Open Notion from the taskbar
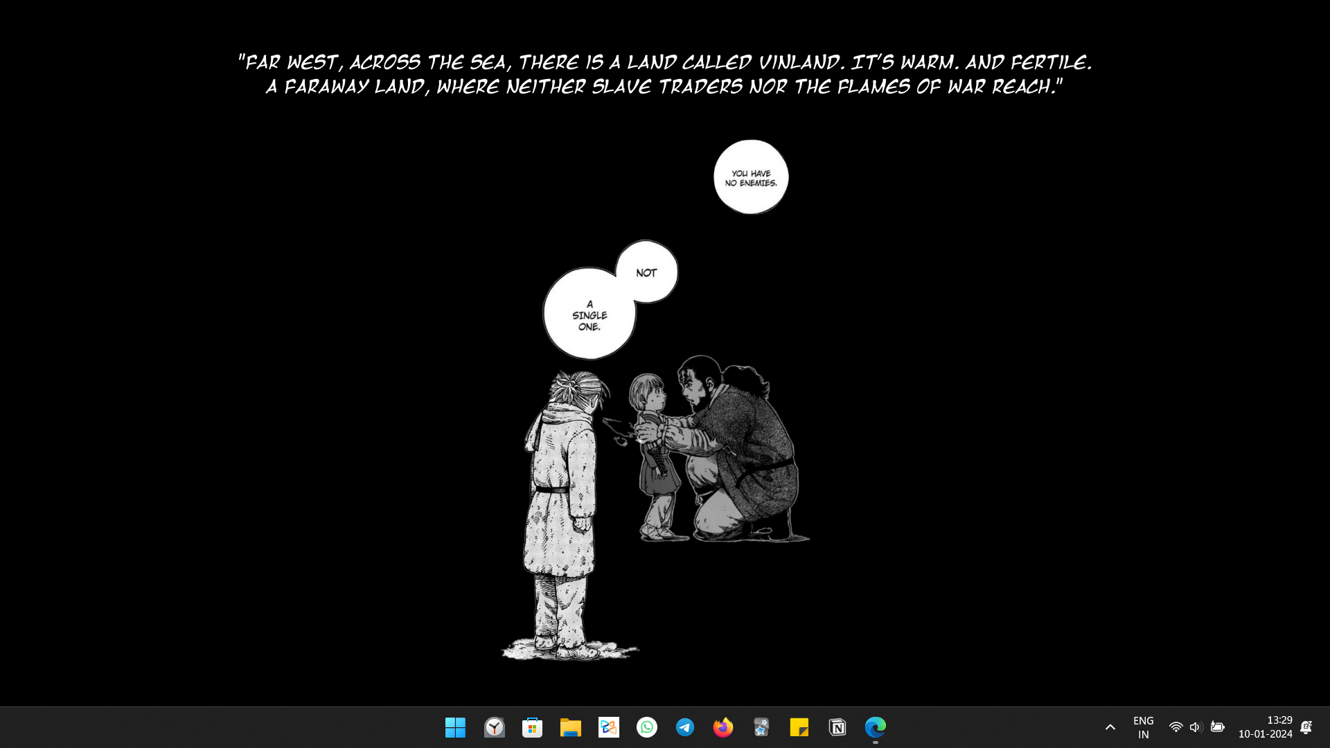Viewport: 1330px width, 748px height. tap(837, 728)
